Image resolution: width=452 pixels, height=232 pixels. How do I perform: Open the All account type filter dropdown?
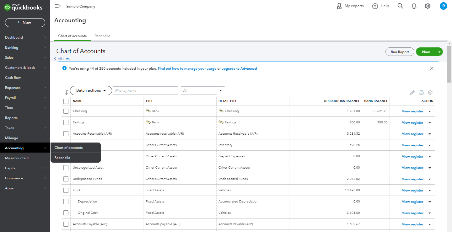tap(202, 90)
